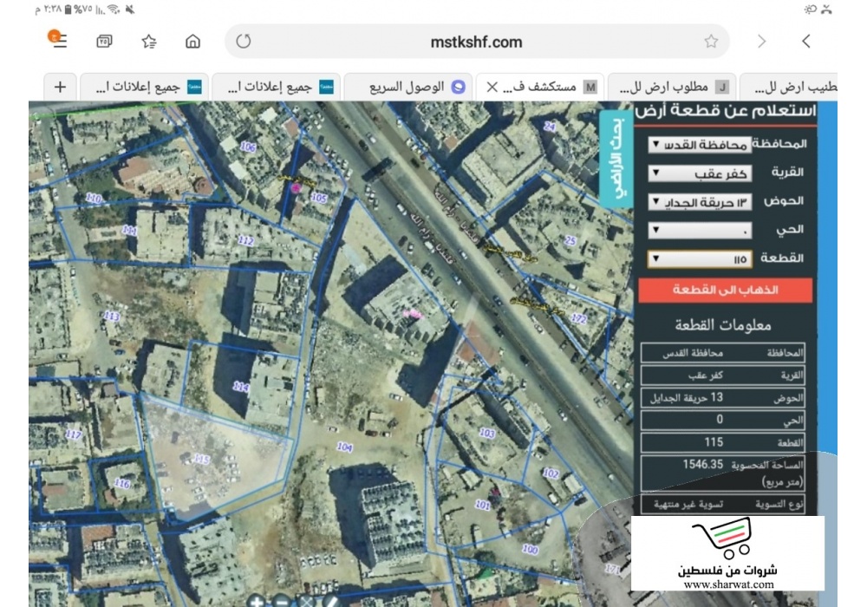Open the القرية village dropdown
The image size is (867, 607).
(700, 173)
